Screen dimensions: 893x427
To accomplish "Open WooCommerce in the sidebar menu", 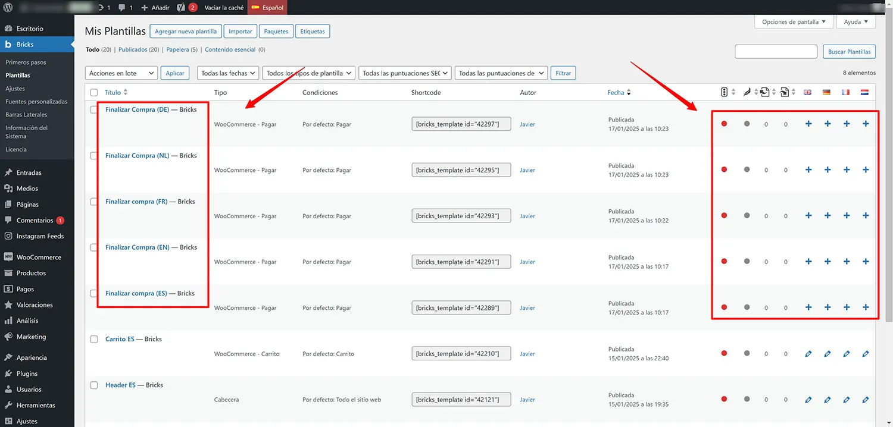I will coord(39,258).
